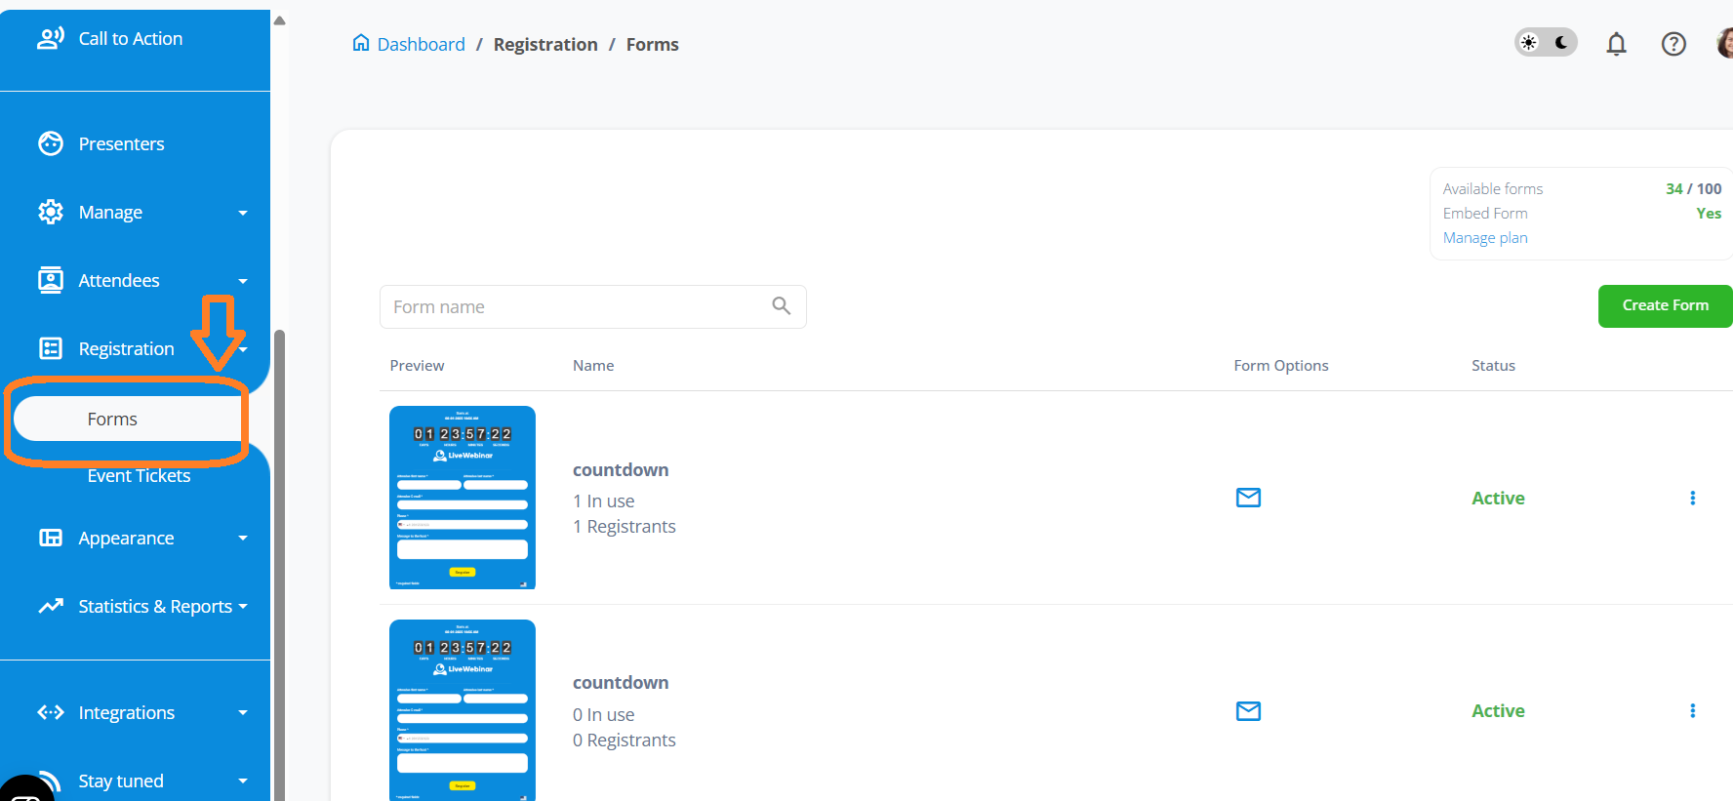Image resolution: width=1733 pixels, height=801 pixels.
Task: Open the first countdown form preview thumbnail
Action: 463,498
